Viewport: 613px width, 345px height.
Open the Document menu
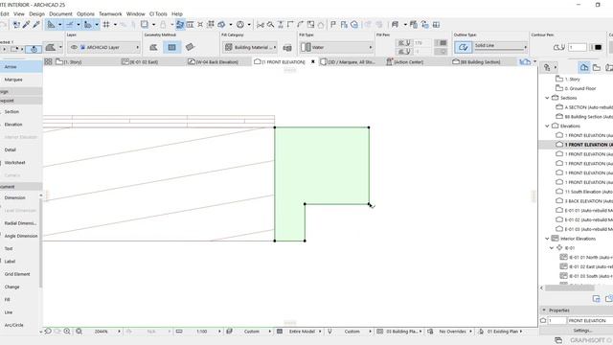(60, 13)
